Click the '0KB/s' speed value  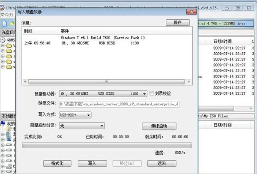click(x=180, y=153)
